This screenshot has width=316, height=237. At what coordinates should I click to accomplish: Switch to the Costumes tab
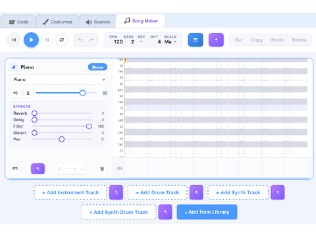(57, 22)
